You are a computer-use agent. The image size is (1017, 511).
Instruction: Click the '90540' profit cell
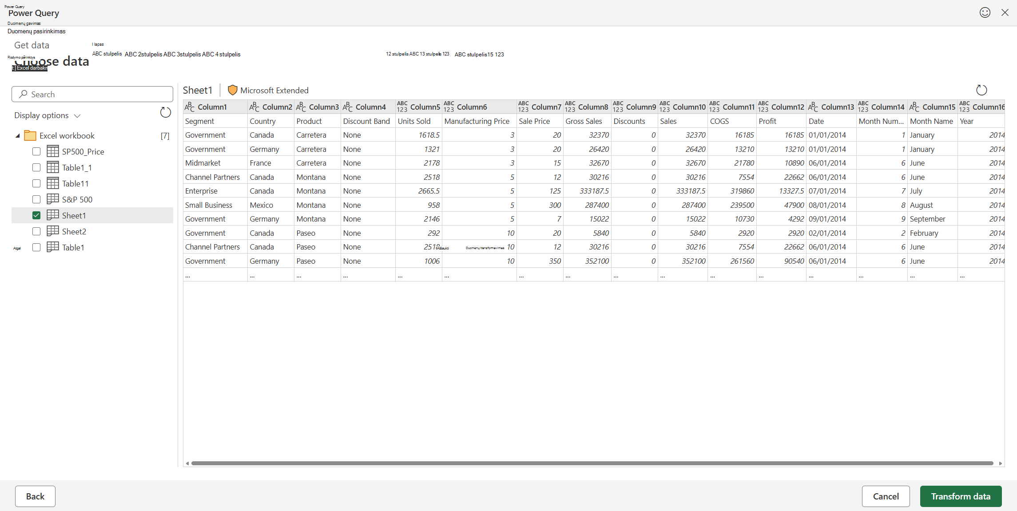coord(781,261)
